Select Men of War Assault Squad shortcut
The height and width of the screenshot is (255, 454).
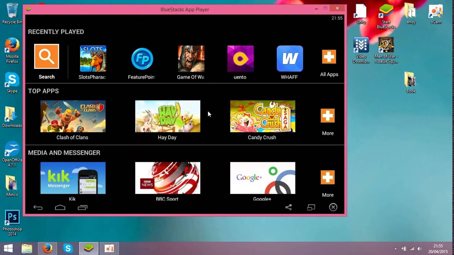pos(386,50)
